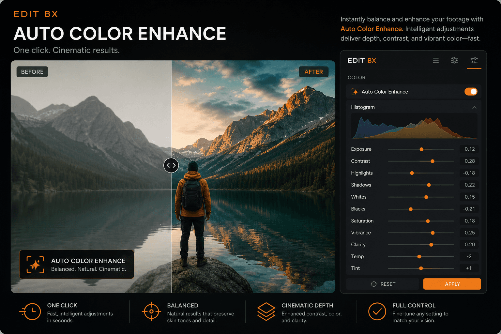
Task: Click the Clarity slider handle
Action: (431, 245)
